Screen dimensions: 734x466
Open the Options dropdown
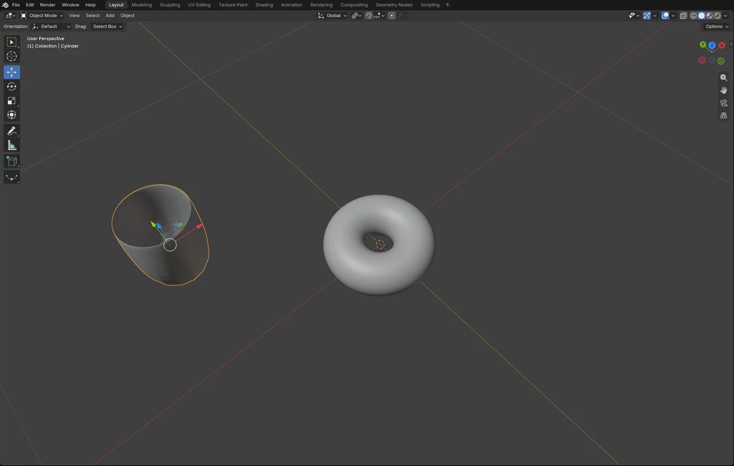tap(717, 26)
